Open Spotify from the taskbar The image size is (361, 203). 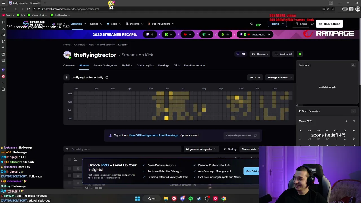click(x=190, y=198)
